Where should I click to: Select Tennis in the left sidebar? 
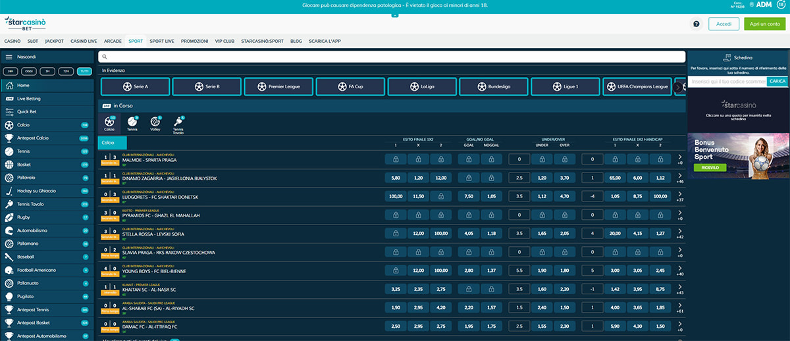[46, 151]
